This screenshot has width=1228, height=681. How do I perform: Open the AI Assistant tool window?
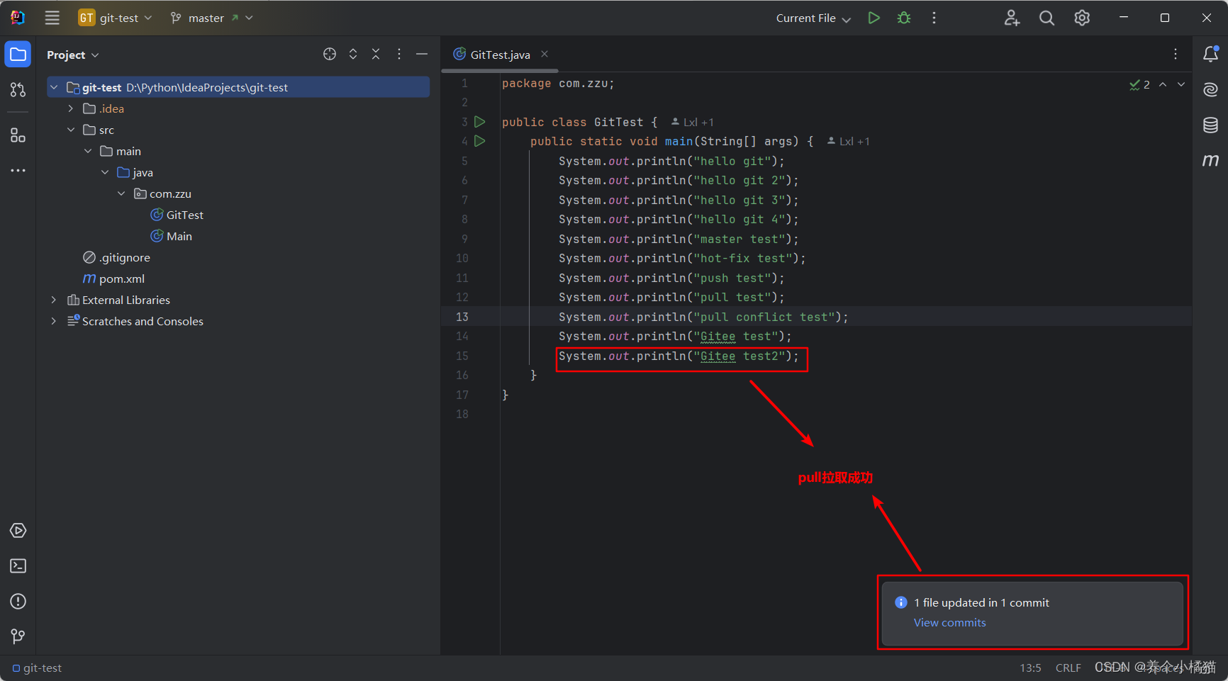point(1211,89)
